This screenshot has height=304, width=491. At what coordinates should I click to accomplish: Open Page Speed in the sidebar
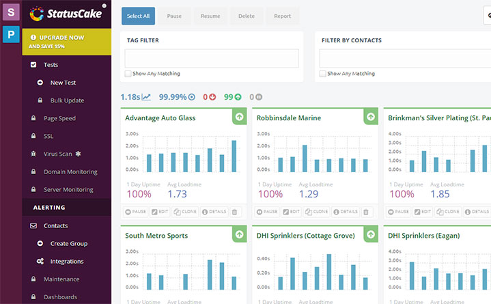[59, 118]
